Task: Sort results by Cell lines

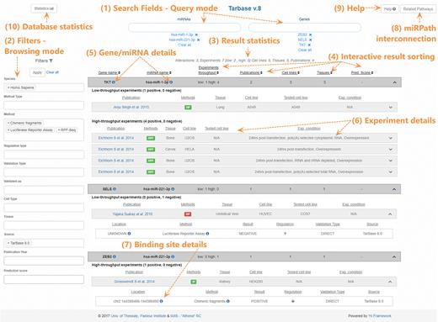Action: [x=291, y=72]
